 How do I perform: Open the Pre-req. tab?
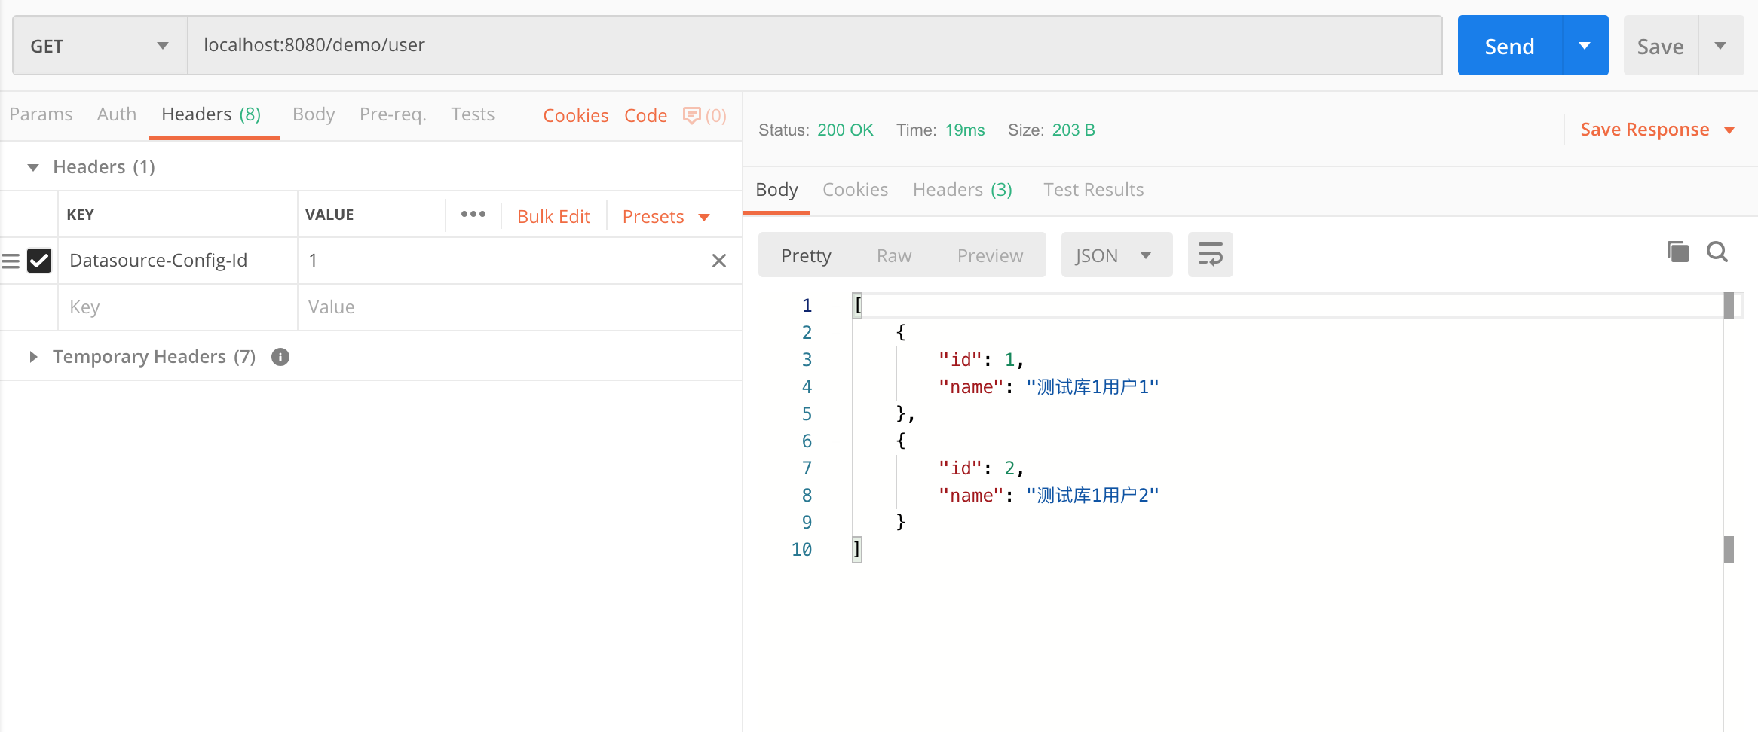pyautogui.click(x=393, y=114)
